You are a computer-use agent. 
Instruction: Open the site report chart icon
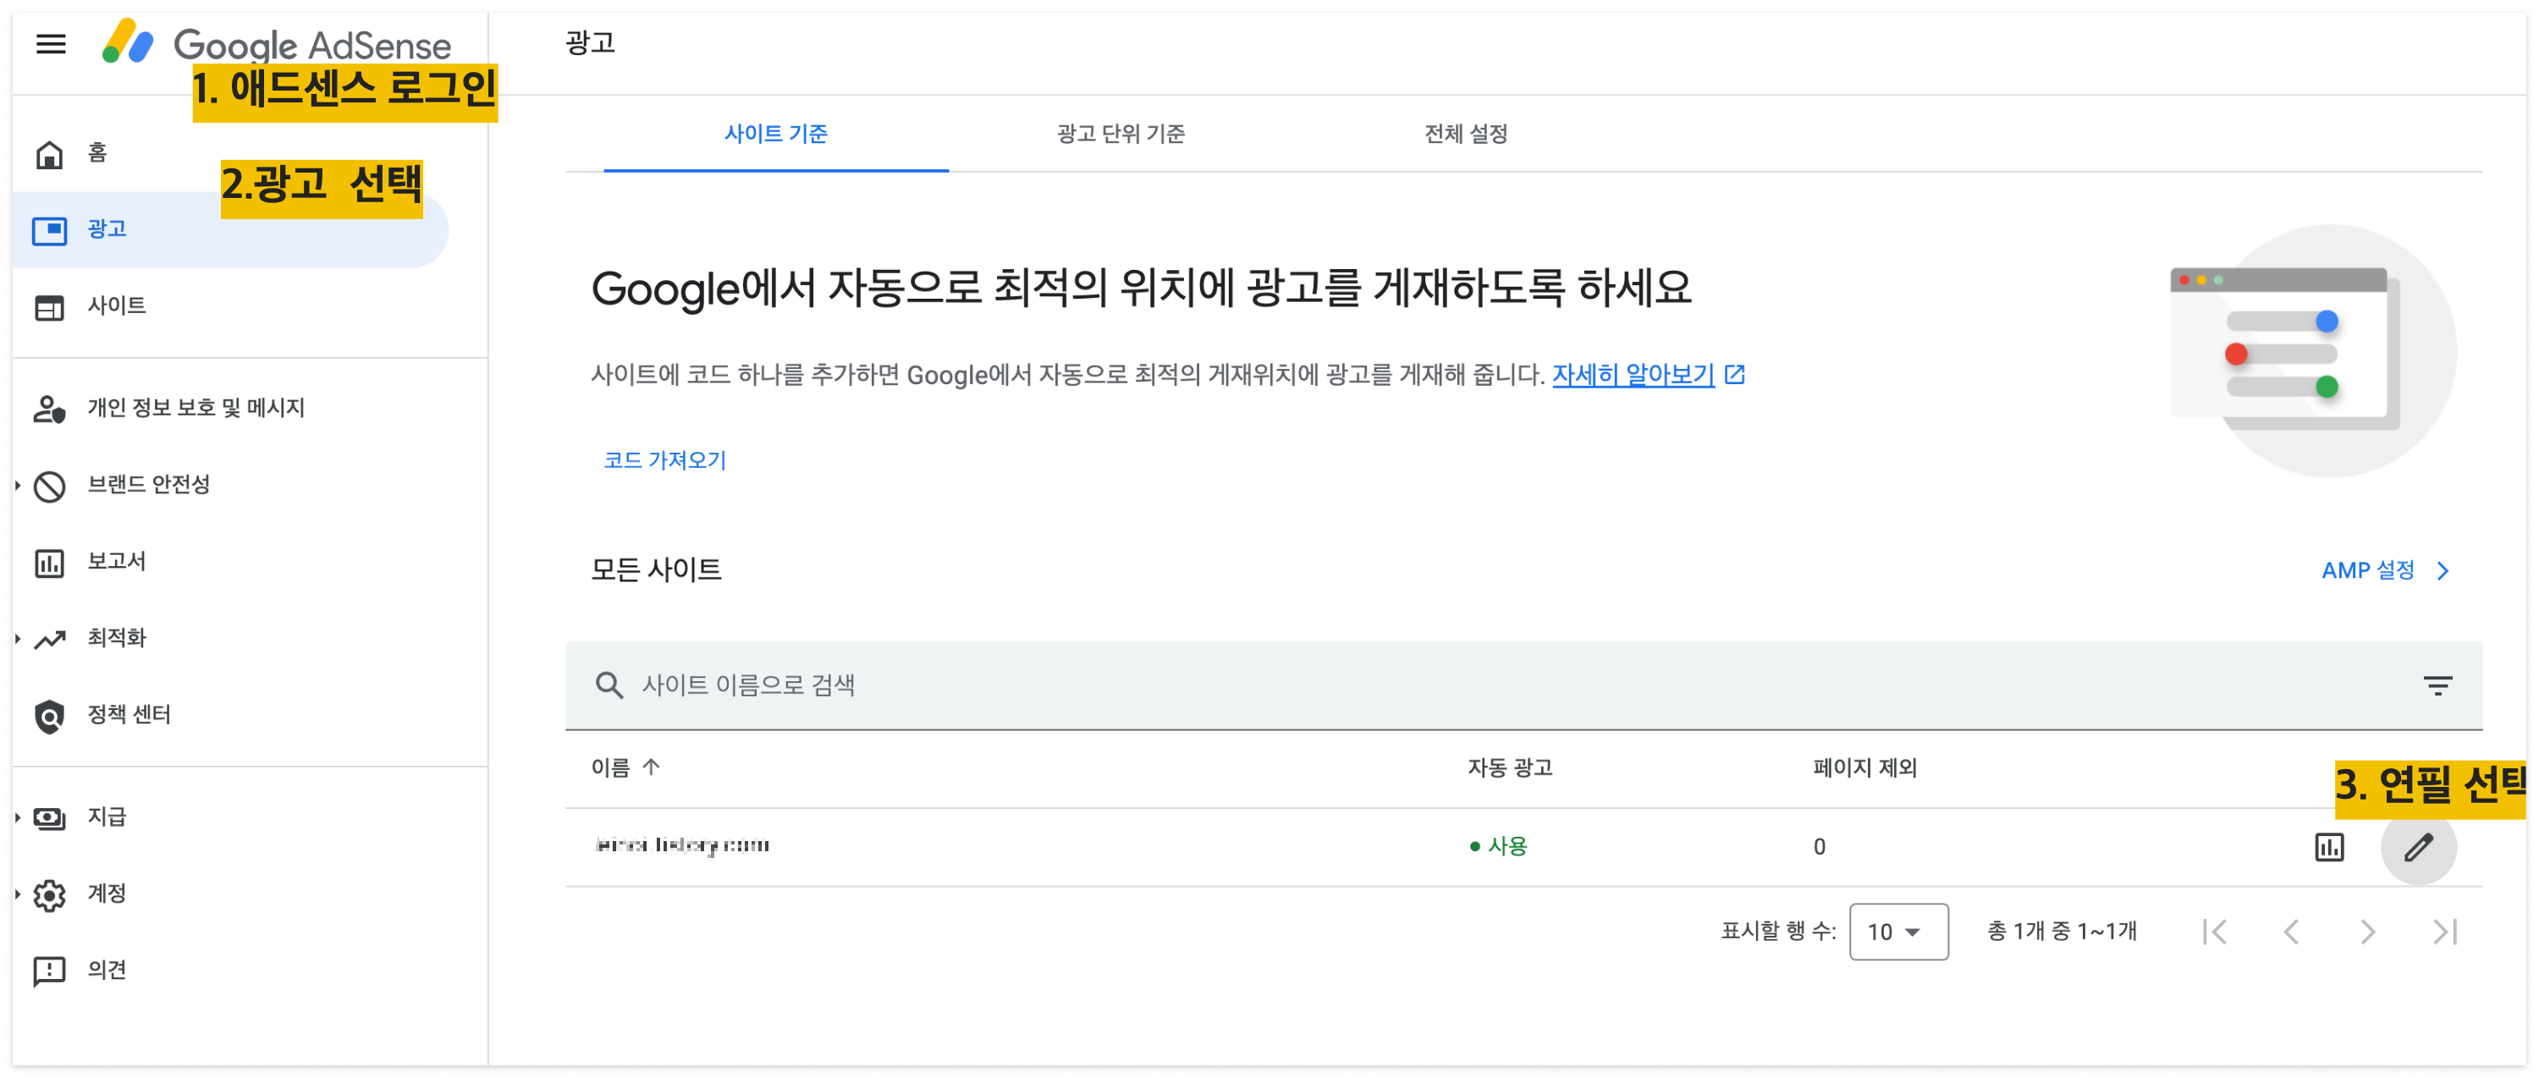(2328, 846)
